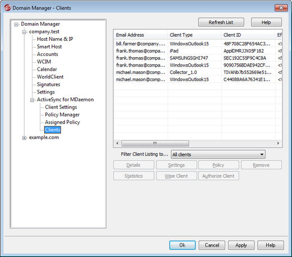Open the Calendar page
The height and width of the screenshot is (257, 292).
tap(47, 69)
